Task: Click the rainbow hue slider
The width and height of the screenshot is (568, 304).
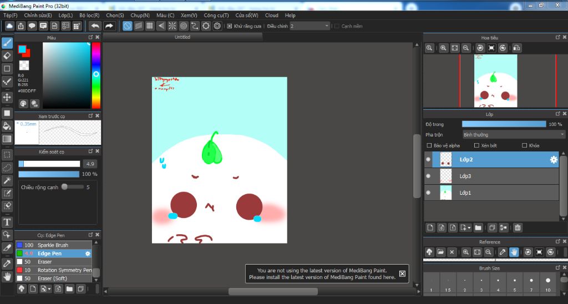Action: [x=96, y=75]
